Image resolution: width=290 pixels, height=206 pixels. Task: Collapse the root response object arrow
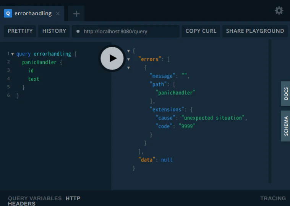(128, 51)
